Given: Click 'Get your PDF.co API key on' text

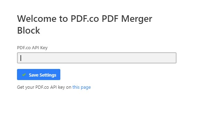Looking at the screenshot, I should tap(44, 87).
